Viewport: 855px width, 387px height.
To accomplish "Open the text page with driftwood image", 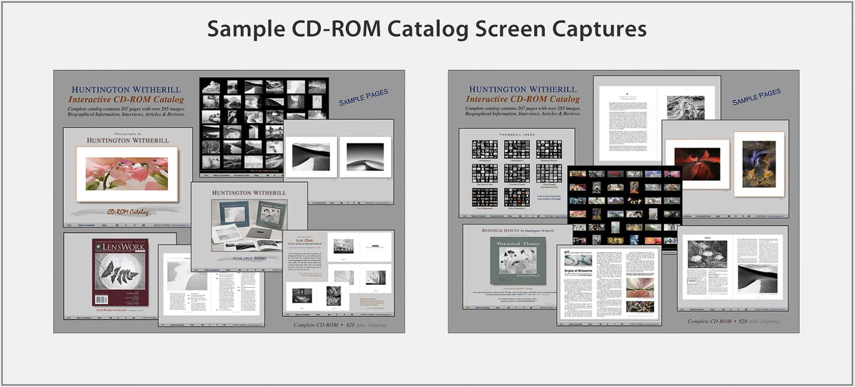I will pyautogui.click(x=657, y=120).
